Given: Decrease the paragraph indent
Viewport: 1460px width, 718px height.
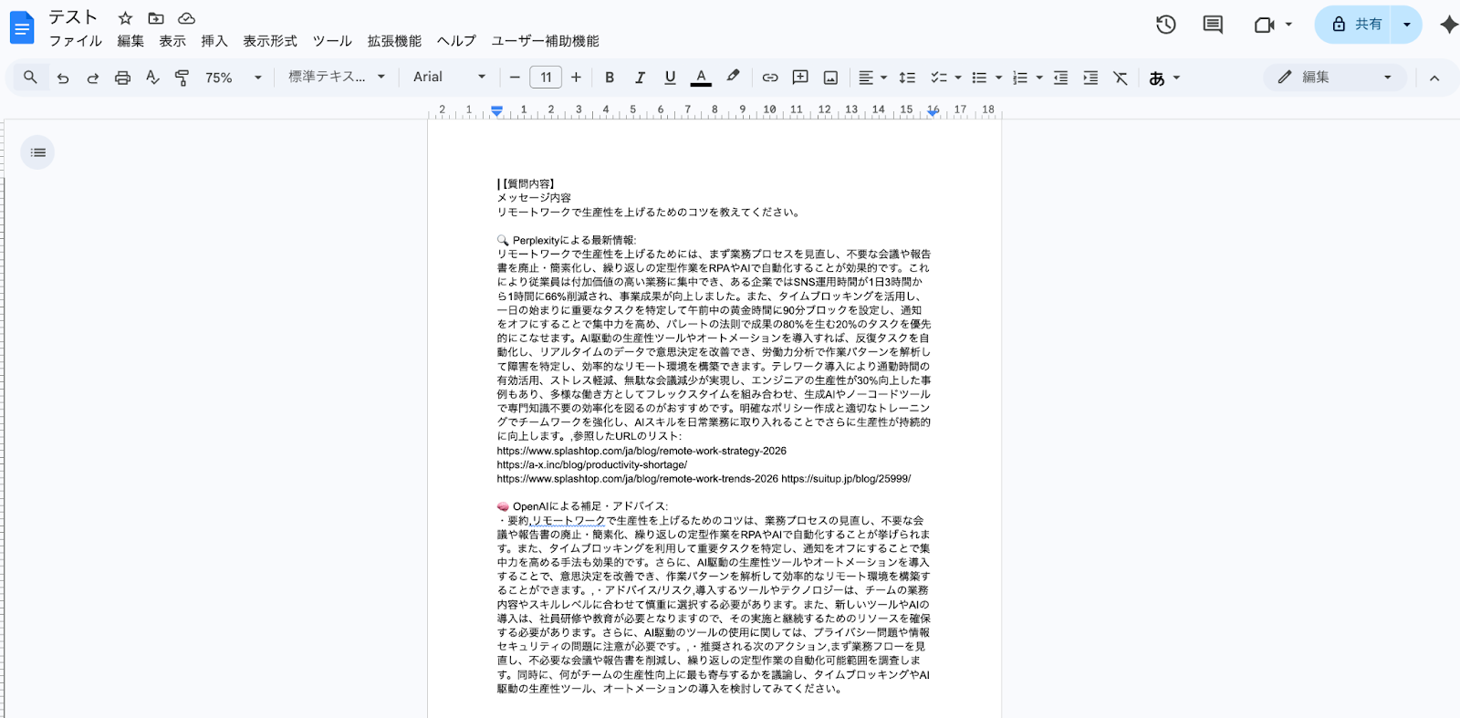Looking at the screenshot, I should pos(1060,78).
